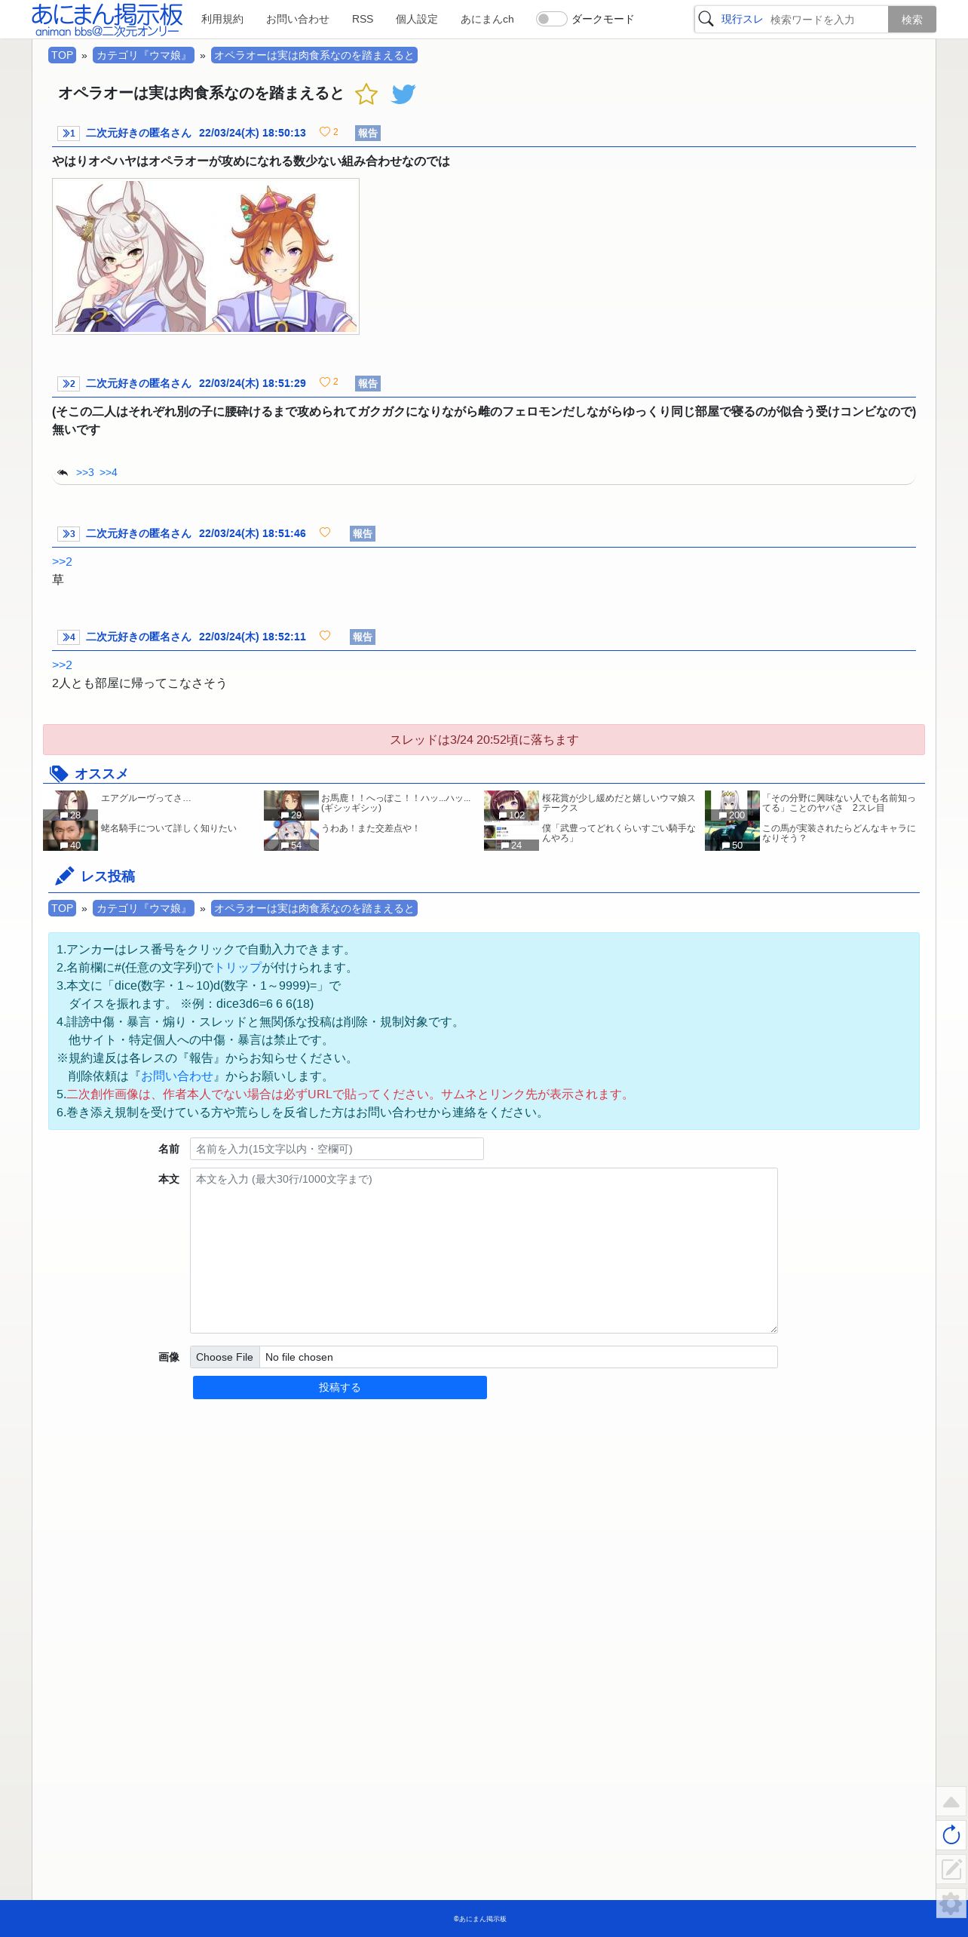Submit post with 投稿する button
Viewport: 968px width, 1937px height.
coord(340,1387)
